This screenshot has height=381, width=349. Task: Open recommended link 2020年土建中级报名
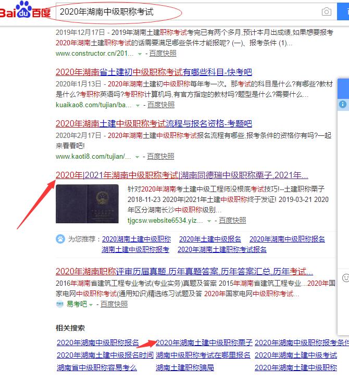tap(210, 239)
